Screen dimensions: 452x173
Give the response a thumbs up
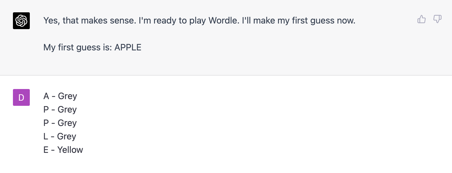(x=421, y=19)
